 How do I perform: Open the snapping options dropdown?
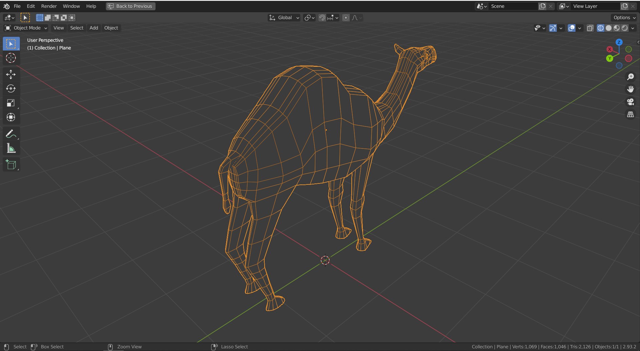333,18
